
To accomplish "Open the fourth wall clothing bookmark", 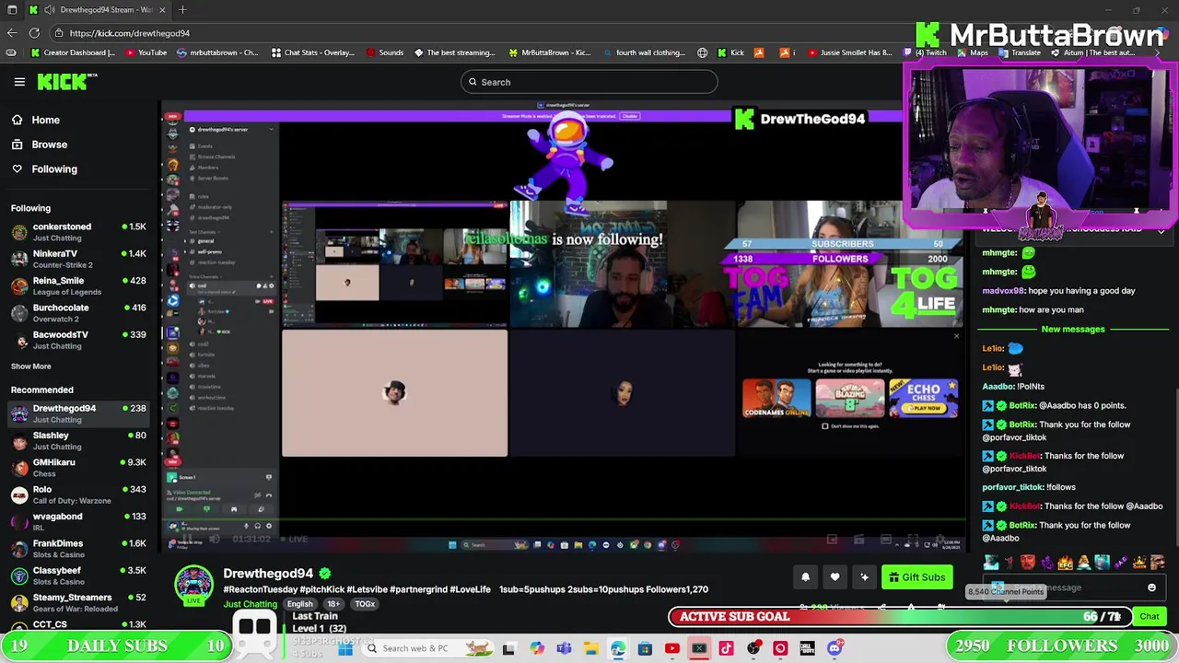I will [643, 52].
